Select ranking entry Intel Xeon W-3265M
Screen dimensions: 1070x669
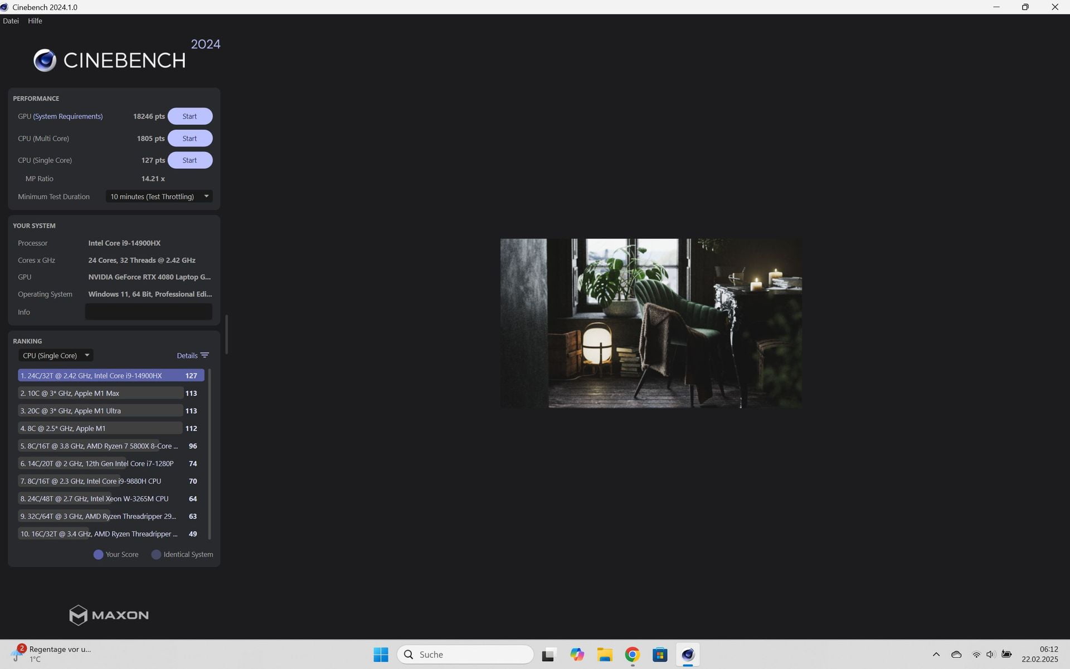(111, 499)
